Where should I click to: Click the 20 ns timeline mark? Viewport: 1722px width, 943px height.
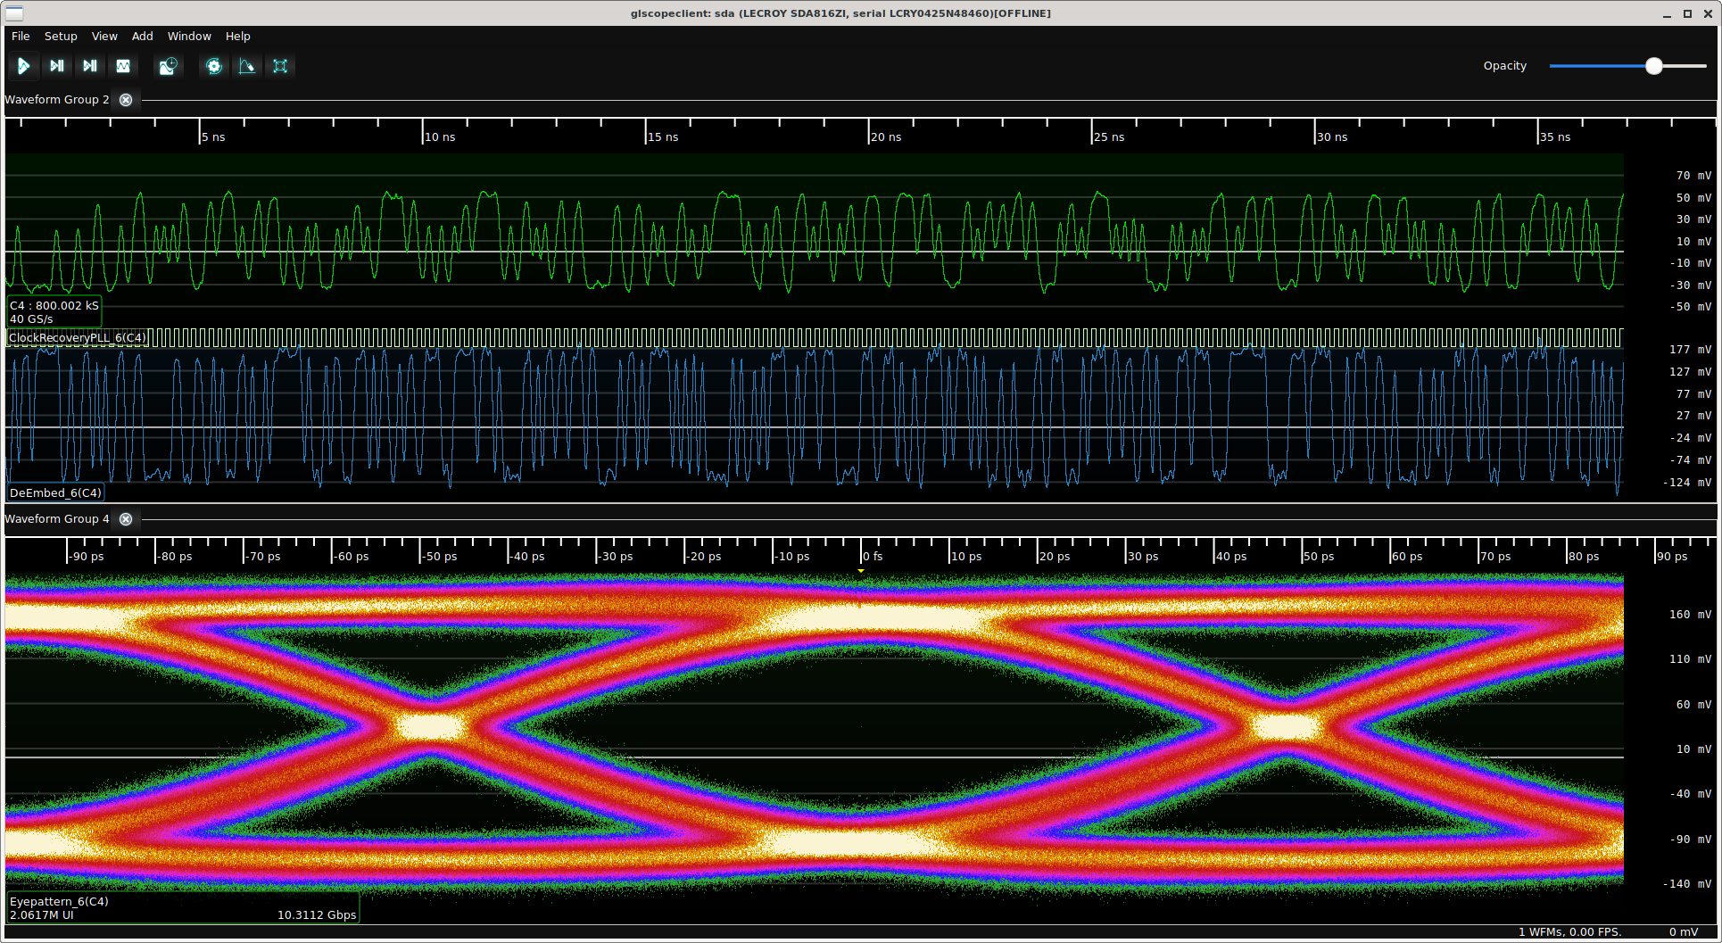(886, 137)
